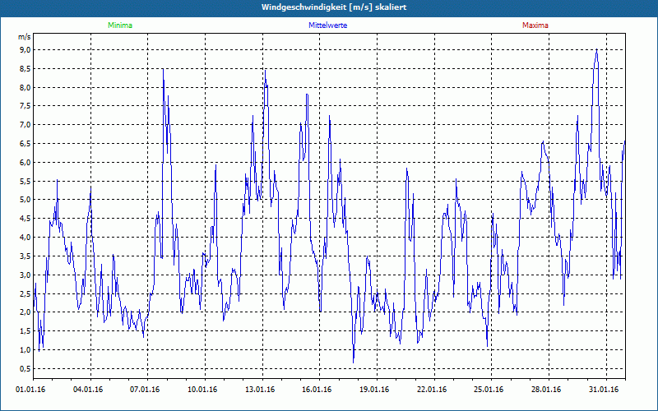658x411 pixels.
Task: Click the 01.01.16 date on the x-axis
Action: coord(30,390)
